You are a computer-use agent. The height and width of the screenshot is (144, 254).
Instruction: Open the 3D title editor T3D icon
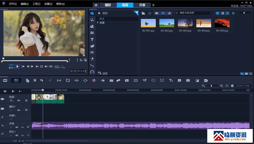(171, 80)
